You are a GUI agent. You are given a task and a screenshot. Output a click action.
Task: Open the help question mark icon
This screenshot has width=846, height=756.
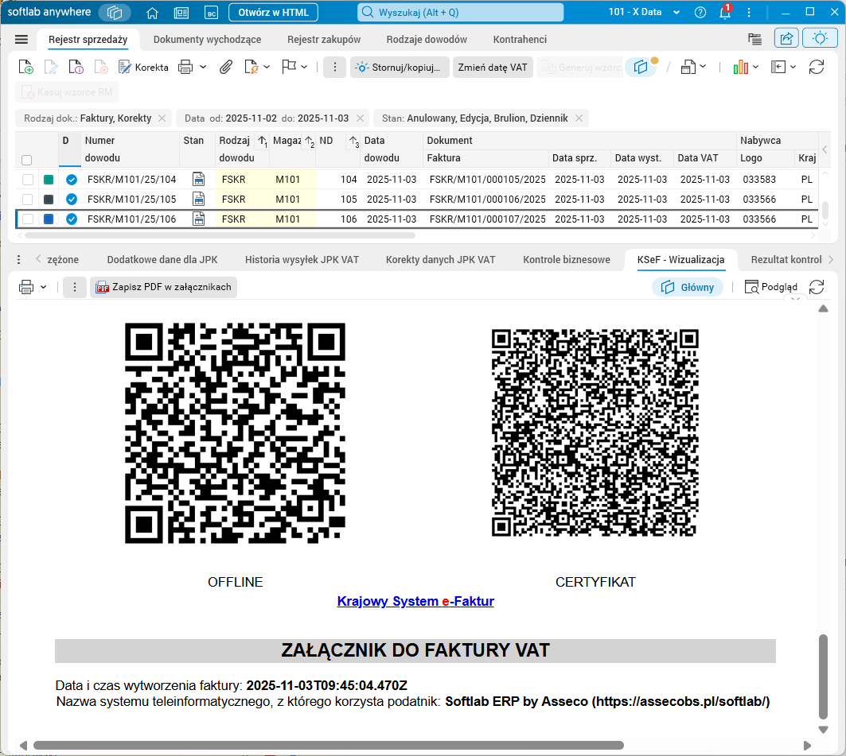coord(700,13)
